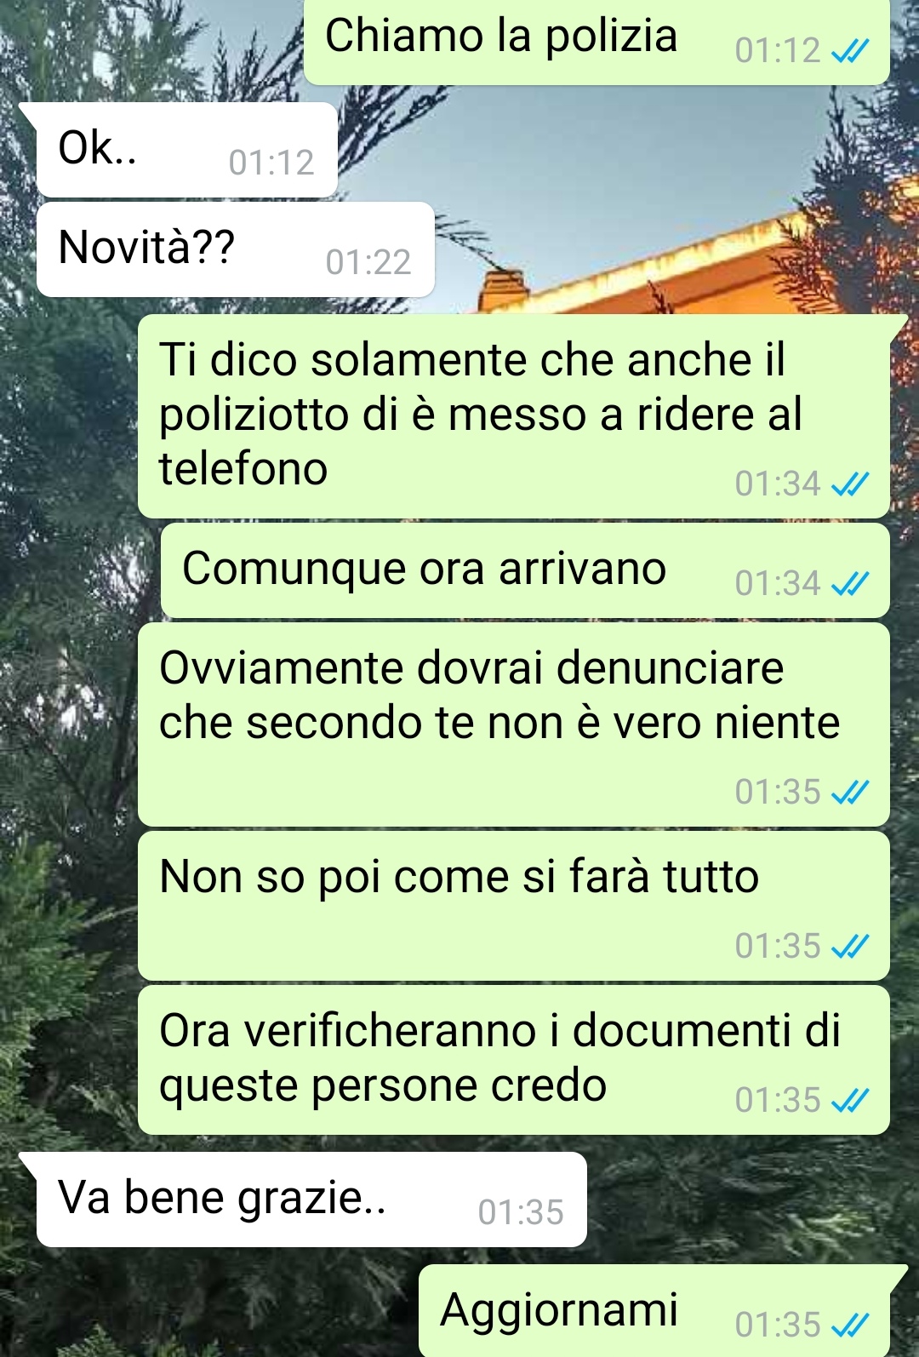
Task: Tap read ticks beside 'Comunque ora arrivano'
Action: (849, 584)
